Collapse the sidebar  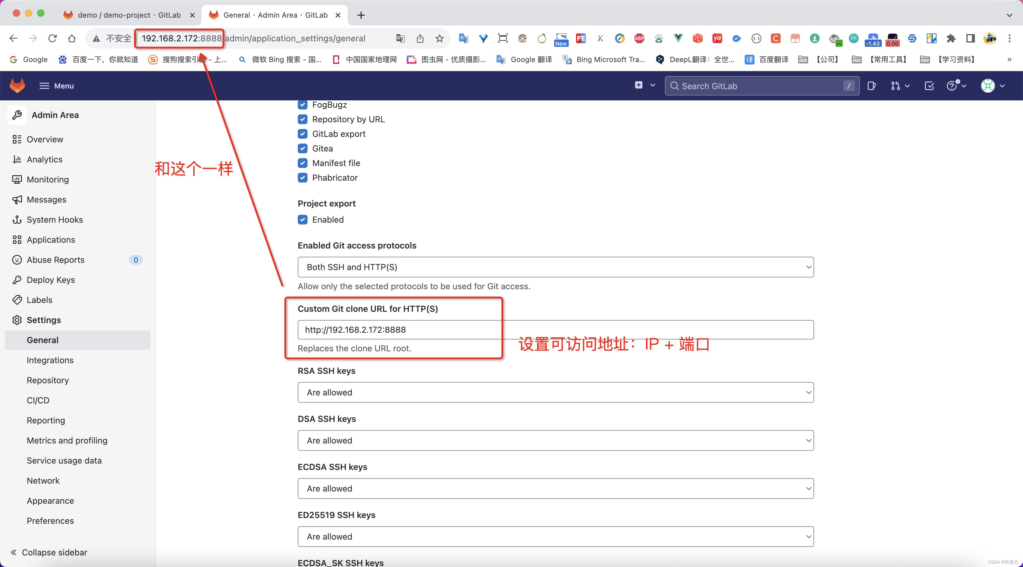tap(48, 552)
